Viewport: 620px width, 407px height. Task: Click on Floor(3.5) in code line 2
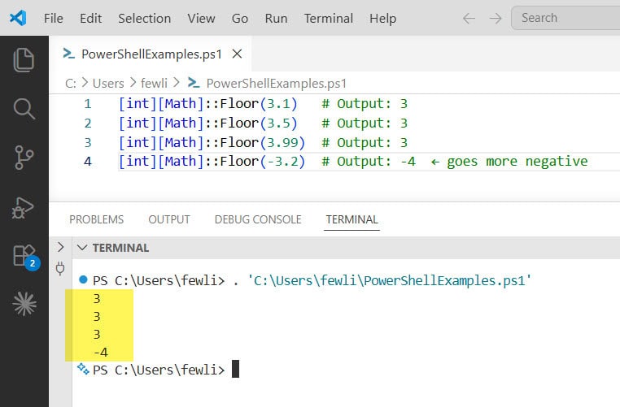(x=258, y=123)
